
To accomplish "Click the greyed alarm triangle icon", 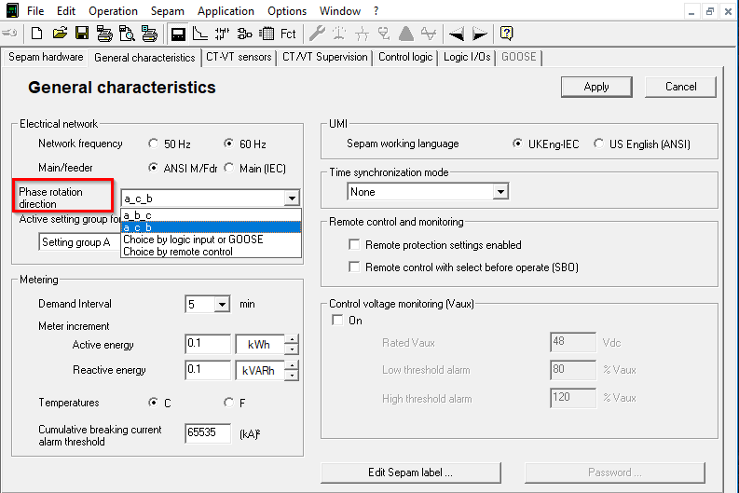I will [x=406, y=34].
